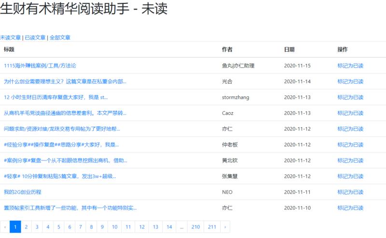386x238 pixels.
Task: Go to page 12
Action: click(142, 227)
